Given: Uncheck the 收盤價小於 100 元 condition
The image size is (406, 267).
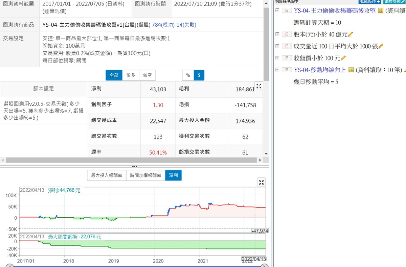Looking at the screenshot, I should point(278,58).
